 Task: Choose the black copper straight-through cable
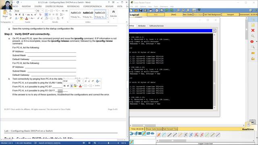point(169,135)
